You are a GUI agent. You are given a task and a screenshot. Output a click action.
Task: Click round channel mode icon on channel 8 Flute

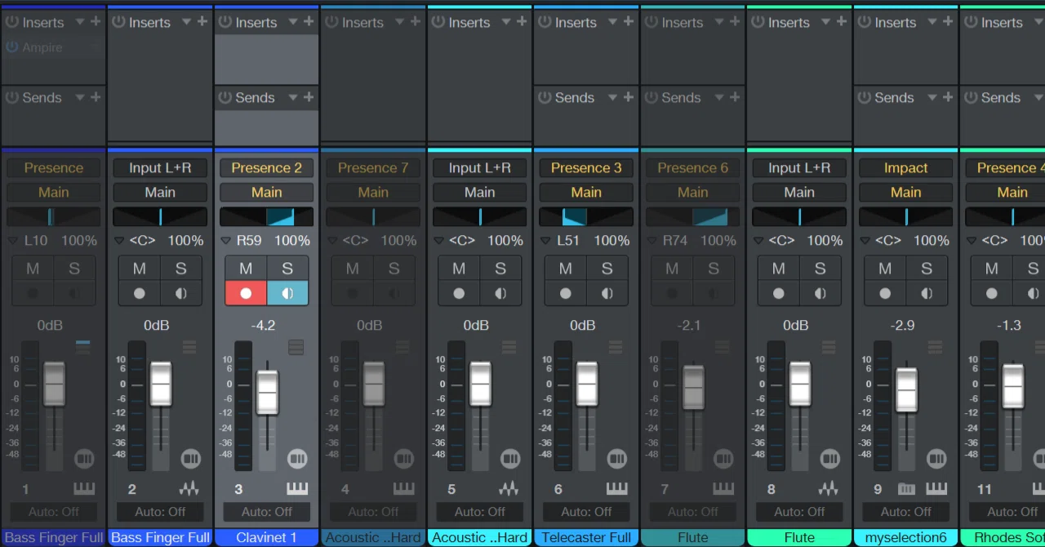830,459
